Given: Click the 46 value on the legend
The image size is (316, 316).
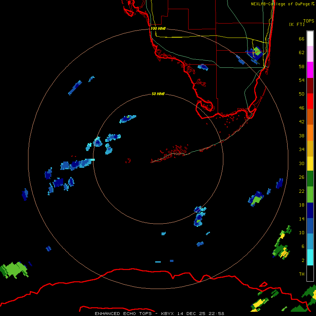Looking at the screenshot, I should (302, 108).
